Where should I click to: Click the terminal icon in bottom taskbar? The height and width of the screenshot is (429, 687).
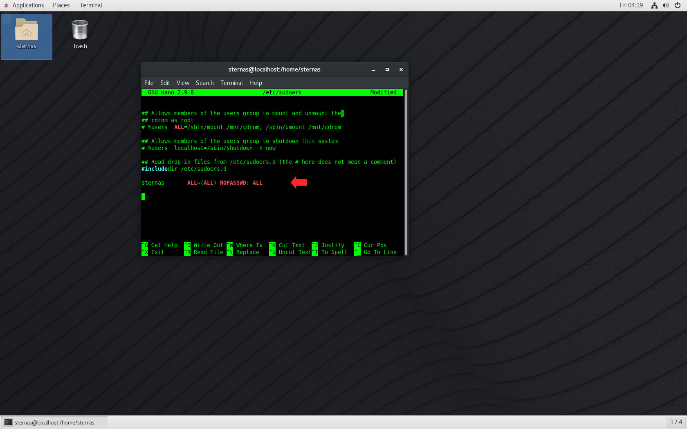(8, 422)
